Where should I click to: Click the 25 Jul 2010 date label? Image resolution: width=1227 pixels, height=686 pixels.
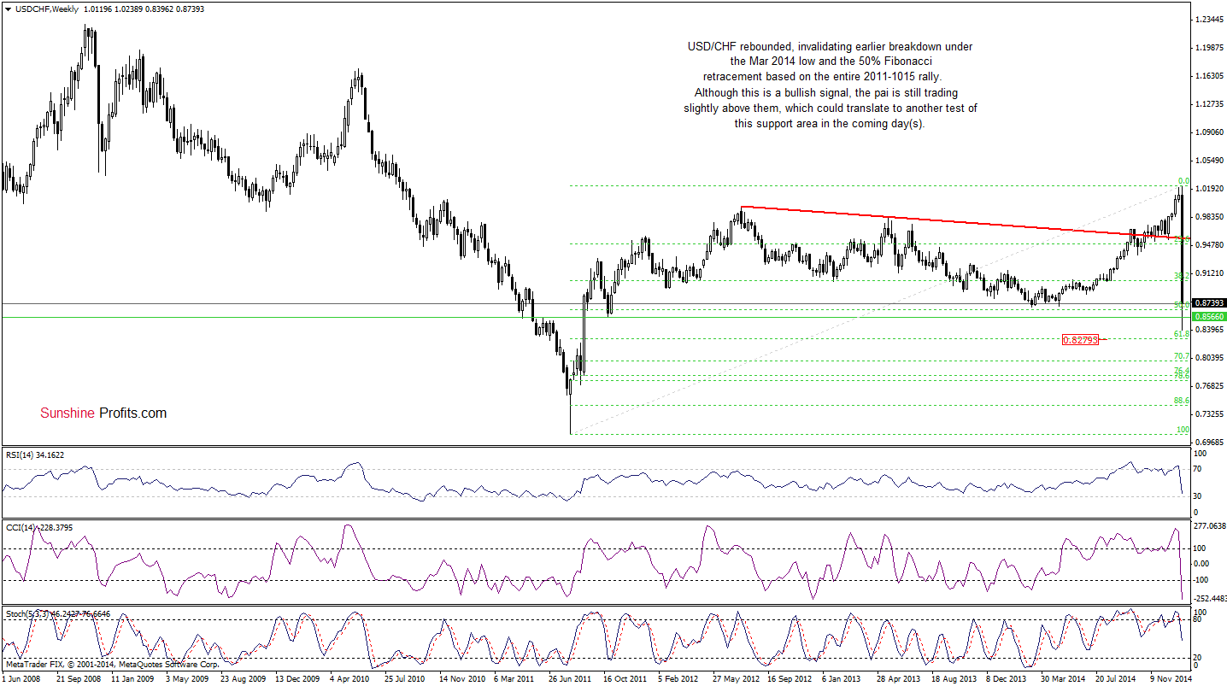pyautogui.click(x=406, y=679)
